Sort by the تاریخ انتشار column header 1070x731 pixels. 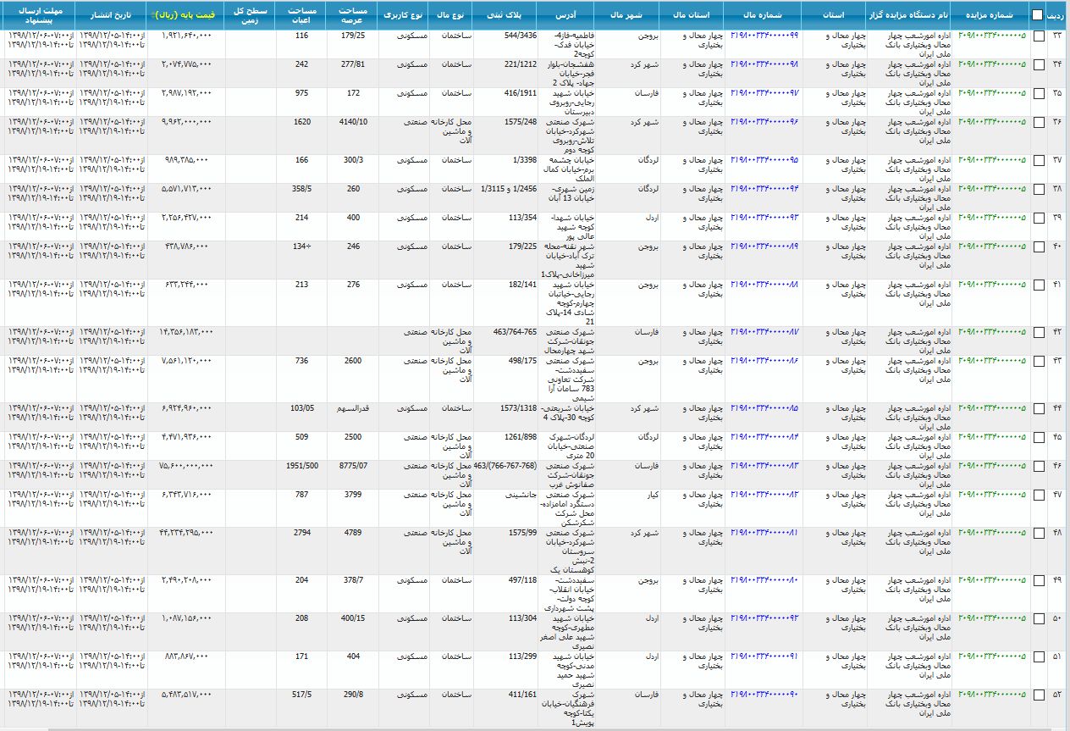(x=110, y=15)
